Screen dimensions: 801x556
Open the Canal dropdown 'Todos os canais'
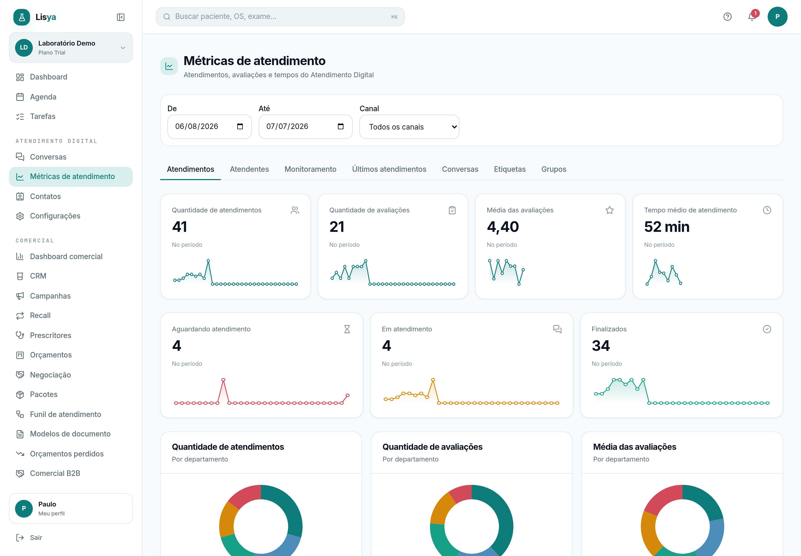[409, 127]
